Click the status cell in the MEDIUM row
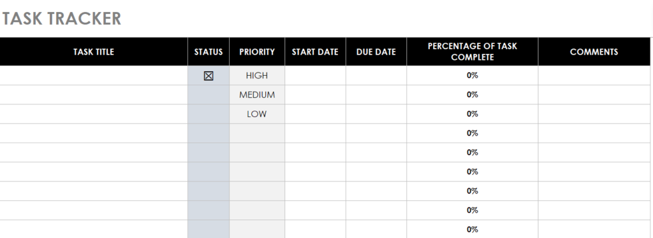653x238 pixels. tap(209, 95)
